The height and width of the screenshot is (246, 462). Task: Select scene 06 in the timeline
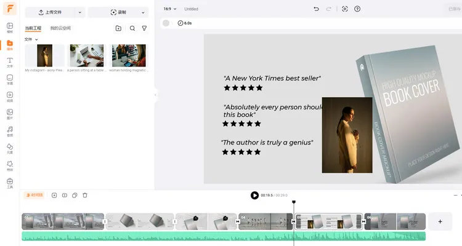pyautogui.click(x=395, y=221)
